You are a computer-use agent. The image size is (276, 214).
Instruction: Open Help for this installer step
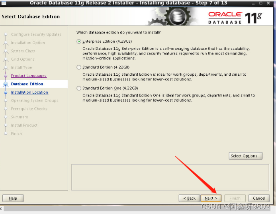13,198
